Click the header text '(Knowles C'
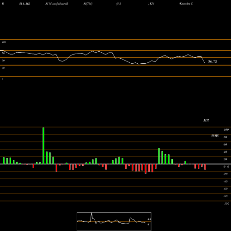Viewport: 231px width, 231px height. coord(186,4)
